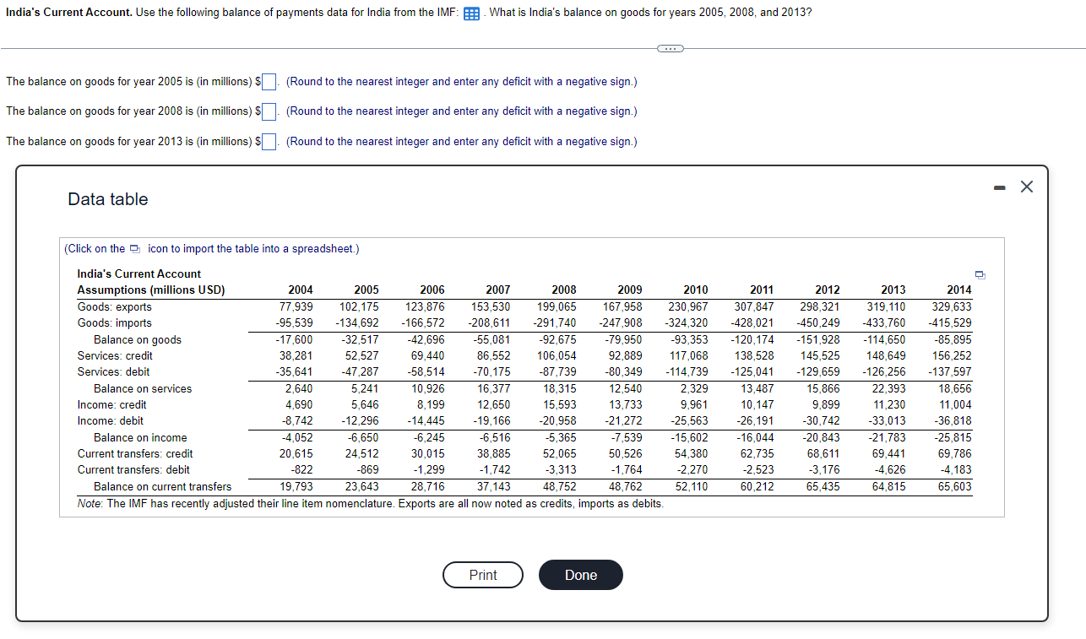
Task: Print the data table
Action: click(x=483, y=575)
